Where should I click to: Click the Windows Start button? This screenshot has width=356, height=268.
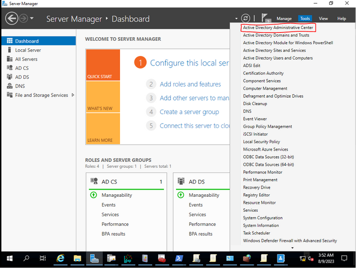(10, 258)
